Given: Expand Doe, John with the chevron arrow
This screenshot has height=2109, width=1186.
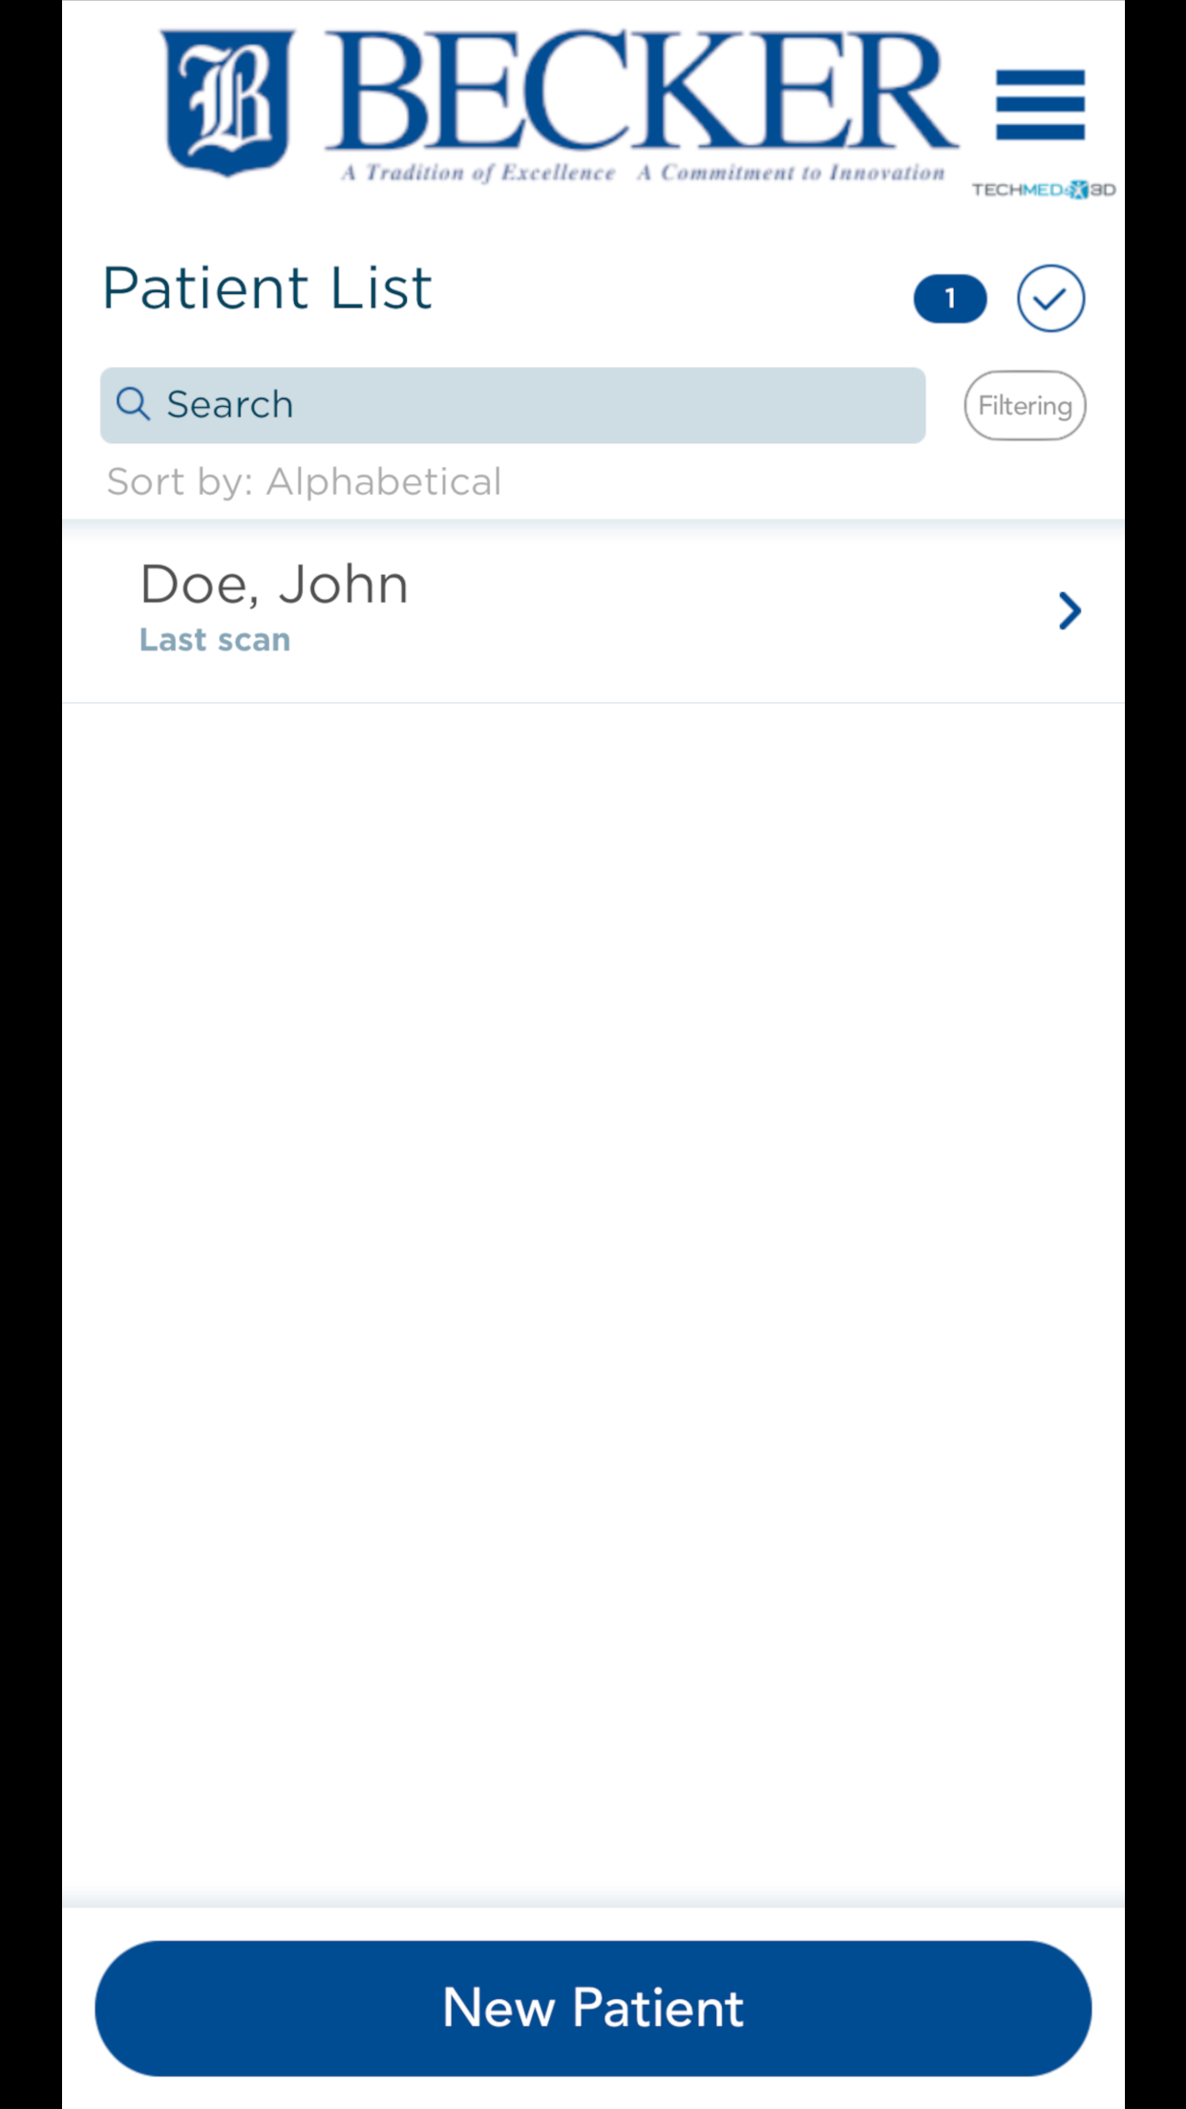Looking at the screenshot, I should [x=1070, y=610].
